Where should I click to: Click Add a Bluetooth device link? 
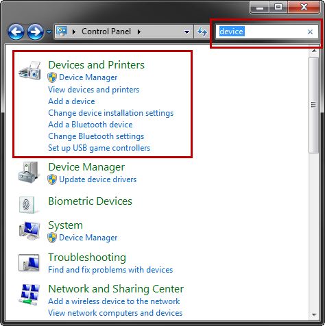(x=91, y=125)
